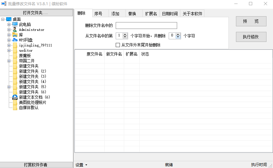Switch to the 替换 tab
The width and height of the screenshot is (273, 168).
tap(134, 14)
